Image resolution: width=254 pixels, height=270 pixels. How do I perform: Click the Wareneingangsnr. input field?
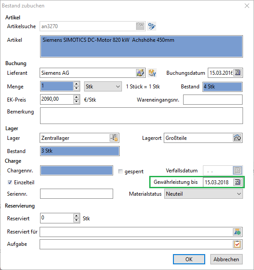pyautogui.click(x=213, y=99)
